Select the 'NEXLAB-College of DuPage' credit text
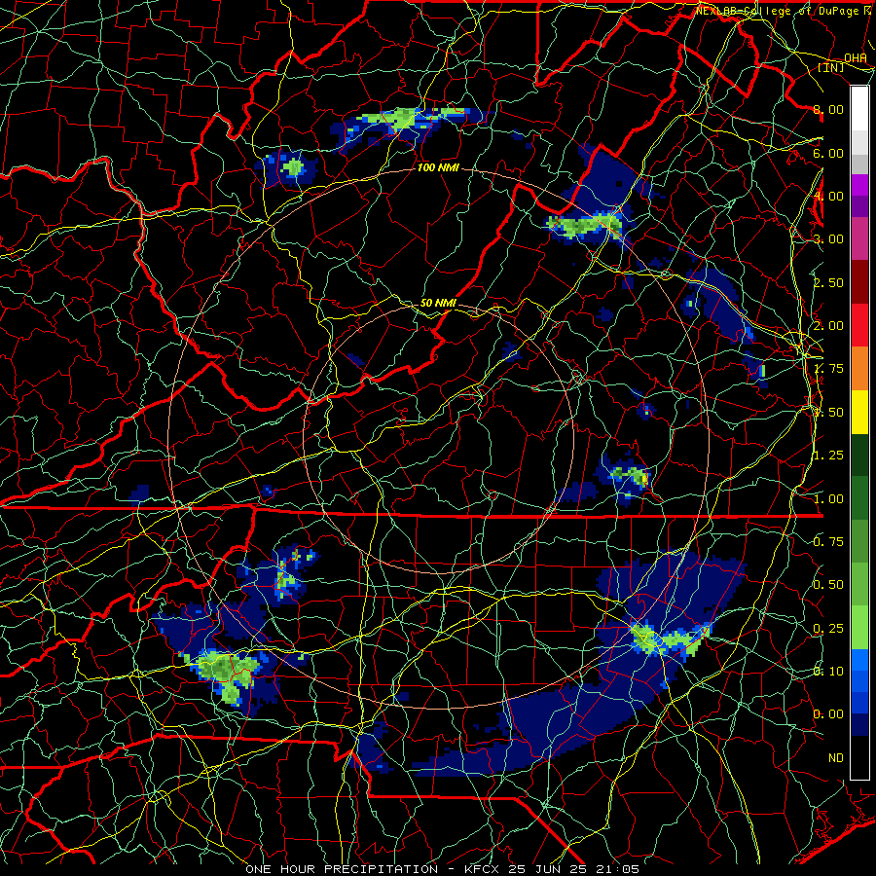 [780, 11]
